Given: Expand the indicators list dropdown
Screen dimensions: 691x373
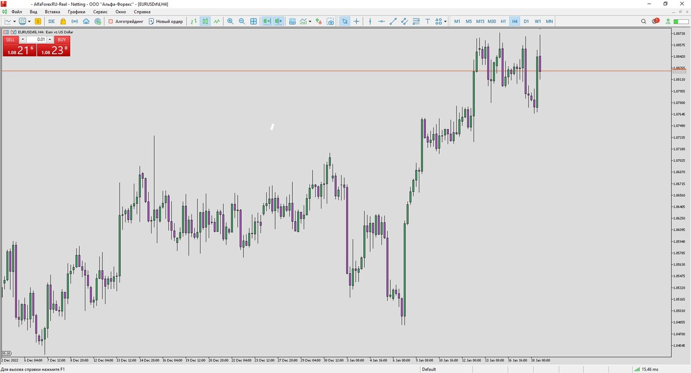Looking at the screenshot, I should [310, 21].
